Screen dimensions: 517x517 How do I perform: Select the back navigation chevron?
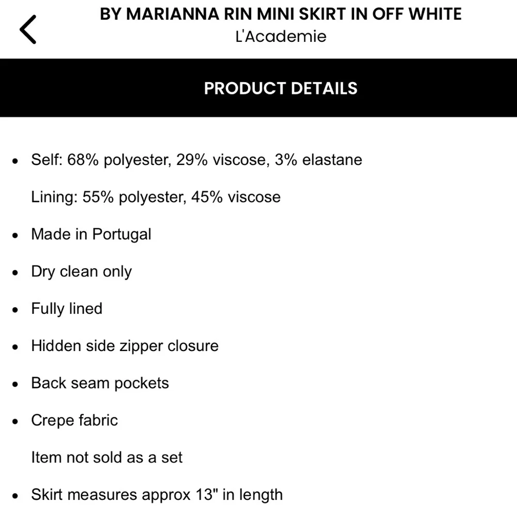pyautogui.click(x=27, y=29)
